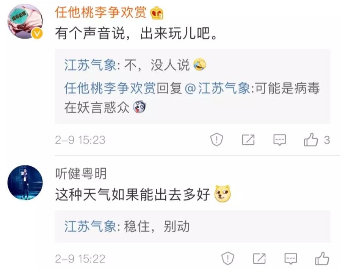Reply to the first comment with bubble icon
This screenshot has height=269, width=340.
pyautogui.click(x=279, y=140)
